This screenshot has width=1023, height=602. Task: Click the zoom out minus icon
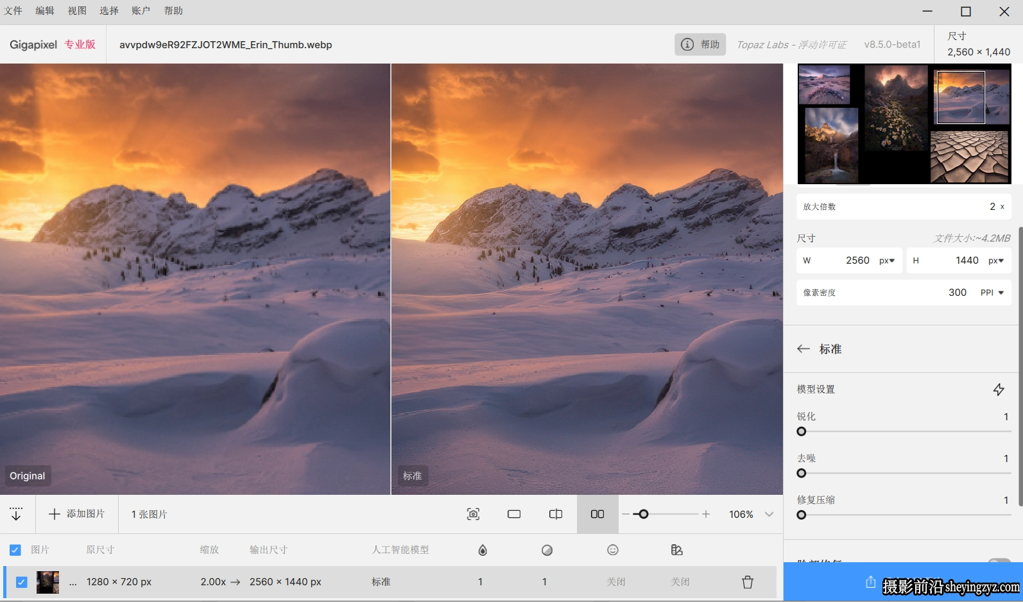(626, 514)
